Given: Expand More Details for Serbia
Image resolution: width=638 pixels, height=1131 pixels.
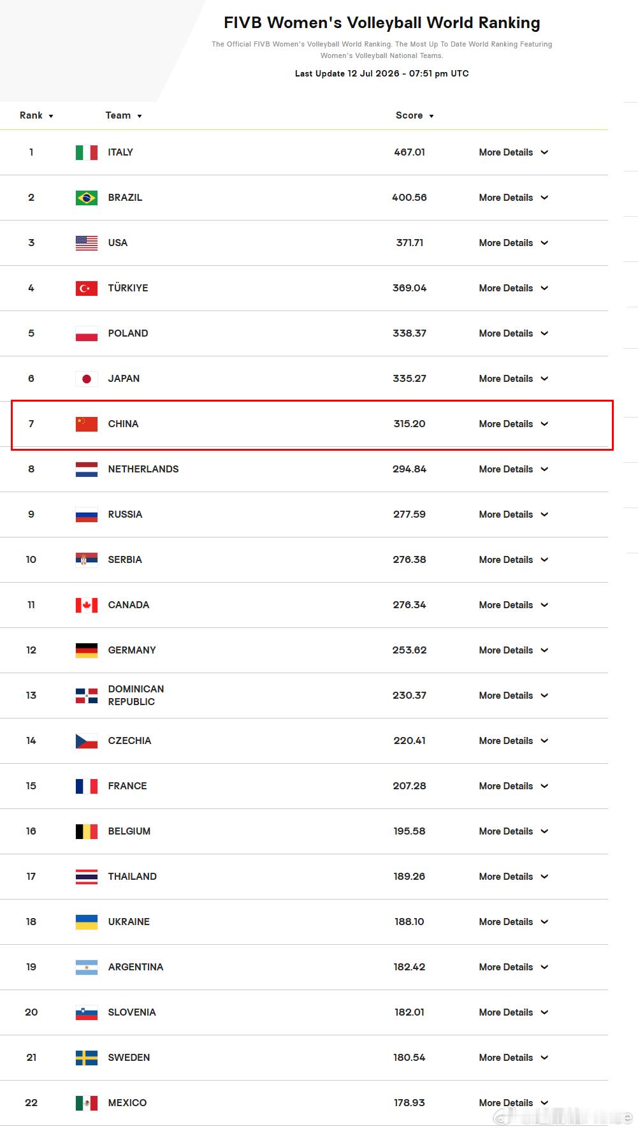Looking at the screenshot, I should [514, 560].
